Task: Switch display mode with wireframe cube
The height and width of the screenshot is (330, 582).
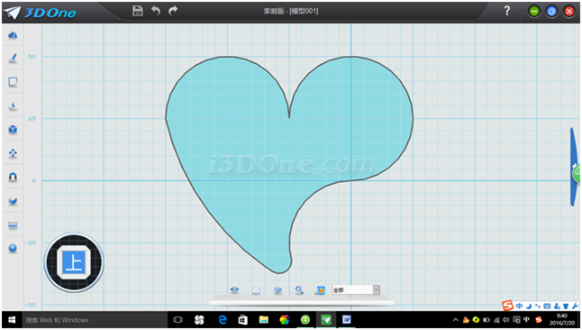Action: [256, 289]
